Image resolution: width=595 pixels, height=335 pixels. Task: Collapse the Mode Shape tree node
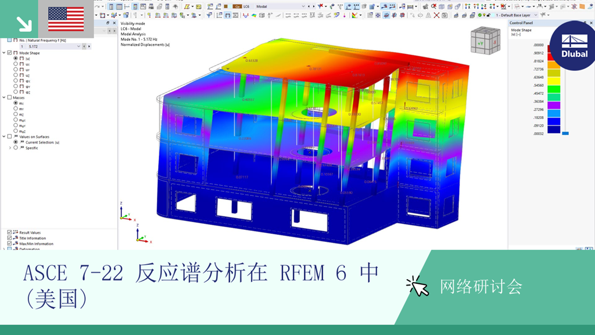(4, 53)
